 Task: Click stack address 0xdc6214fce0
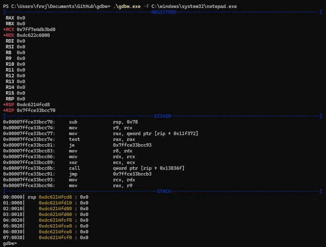pyautogui.click(x=55, y=226)
